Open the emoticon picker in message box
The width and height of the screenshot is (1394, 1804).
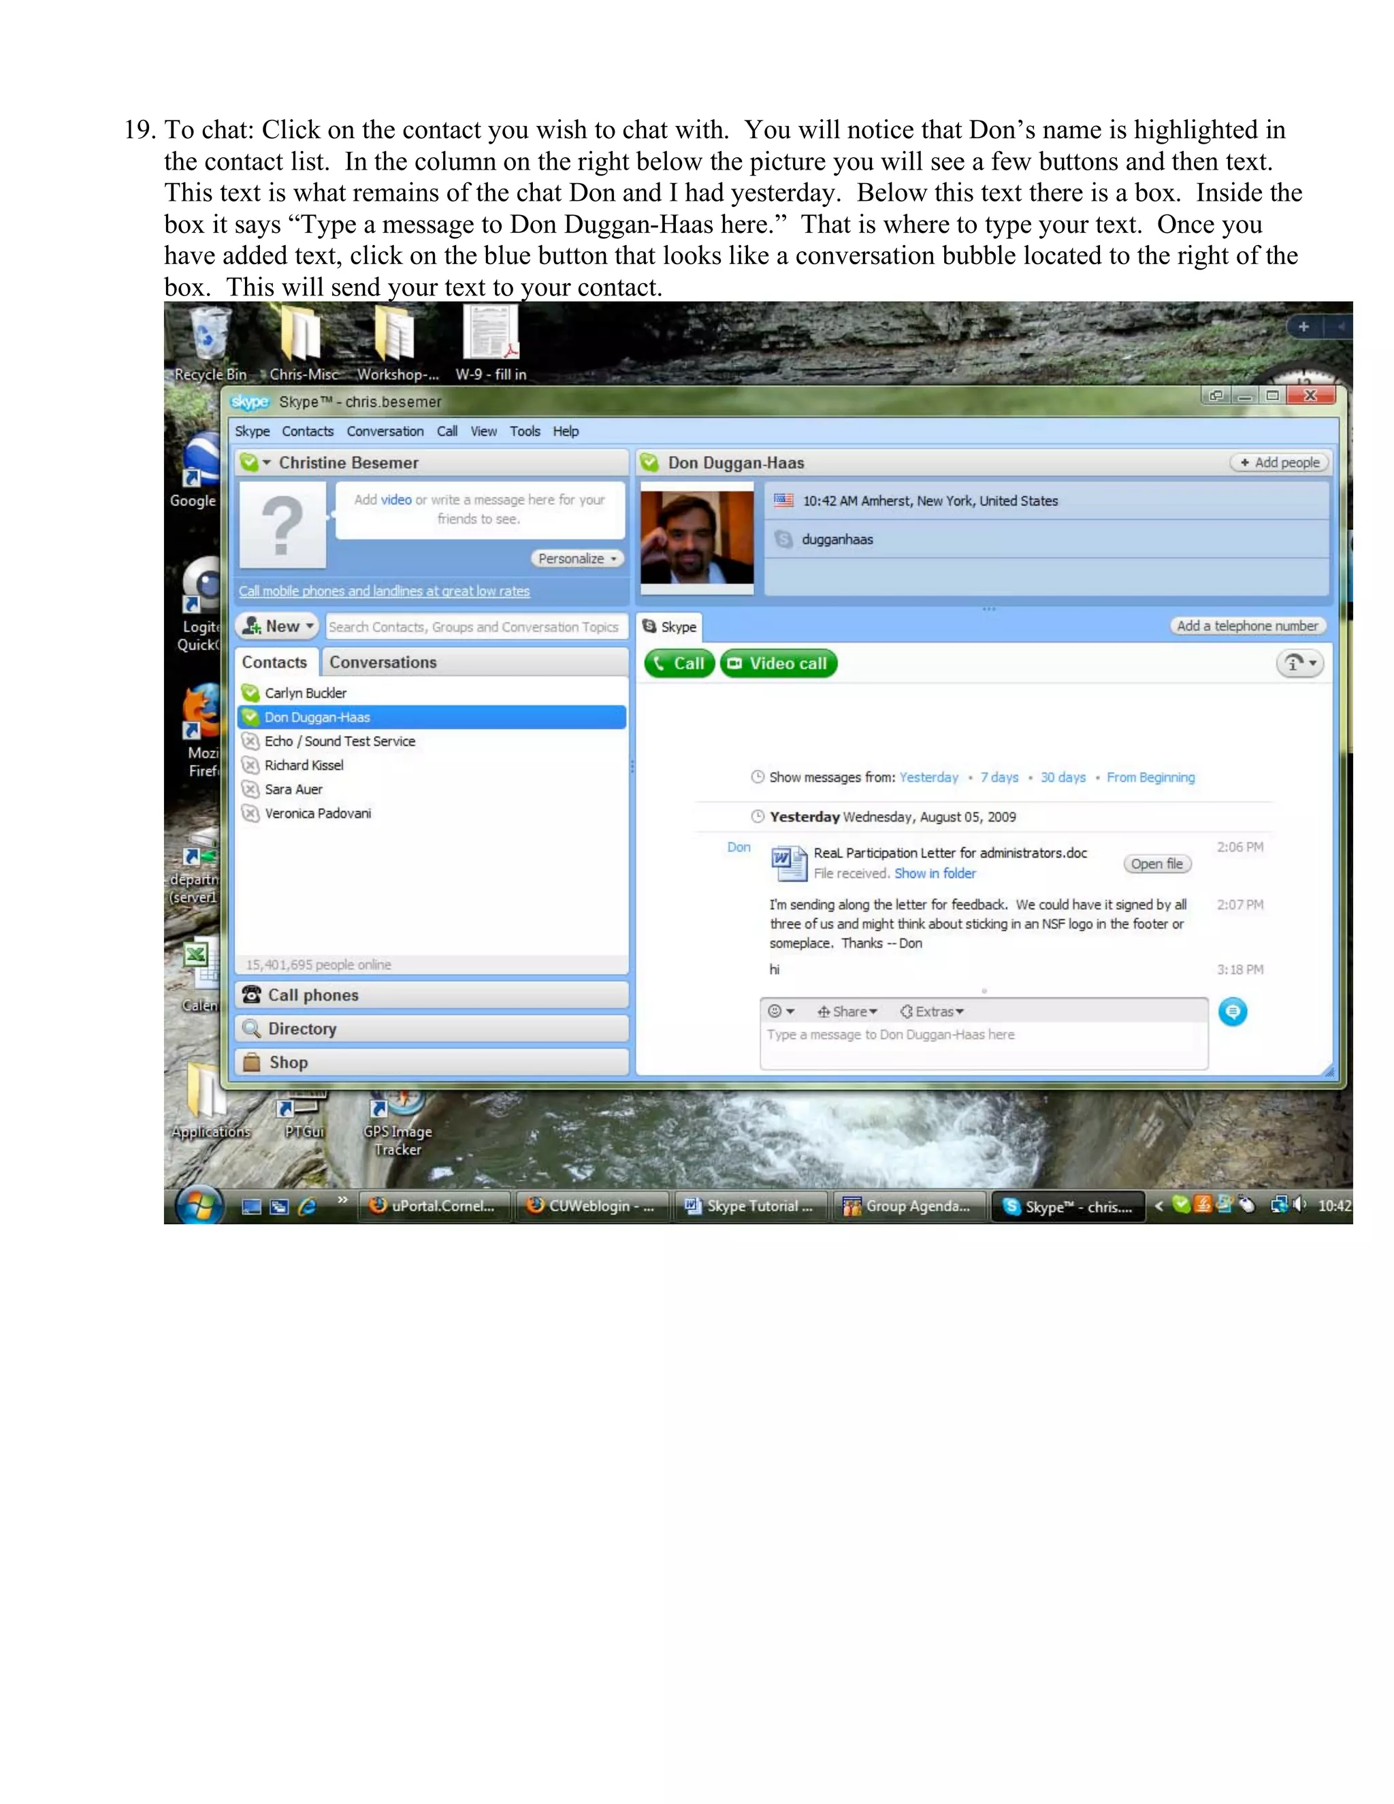(781, 1011)
